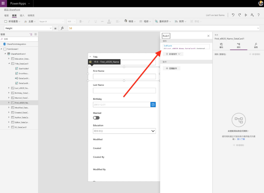
Task: Open the new screen dropdown
Action: coord(12,21)
